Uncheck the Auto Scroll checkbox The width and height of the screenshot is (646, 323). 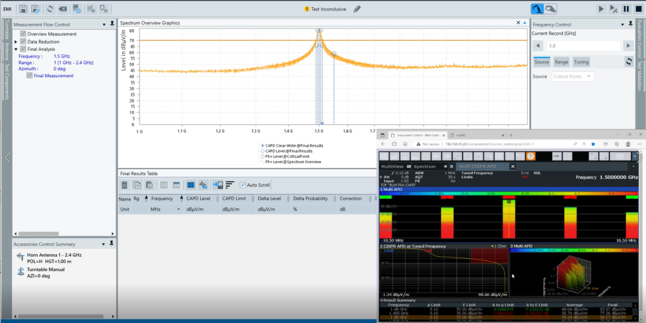[242, 185]
